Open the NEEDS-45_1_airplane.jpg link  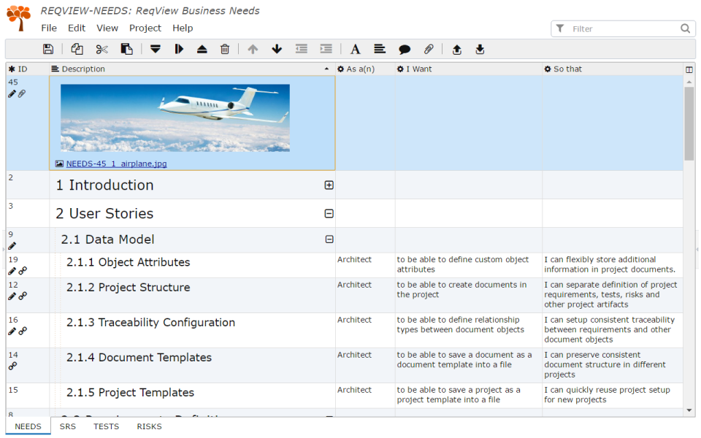pos(116,164)
